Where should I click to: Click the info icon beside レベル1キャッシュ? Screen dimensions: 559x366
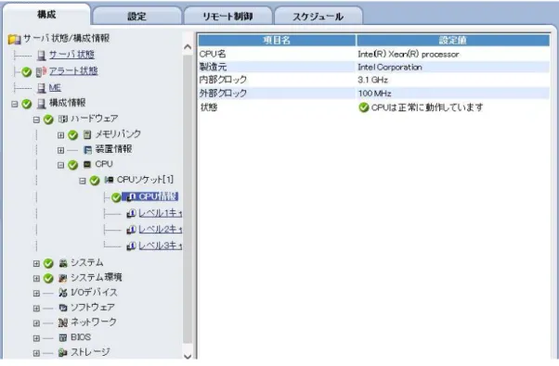(131, 213)
